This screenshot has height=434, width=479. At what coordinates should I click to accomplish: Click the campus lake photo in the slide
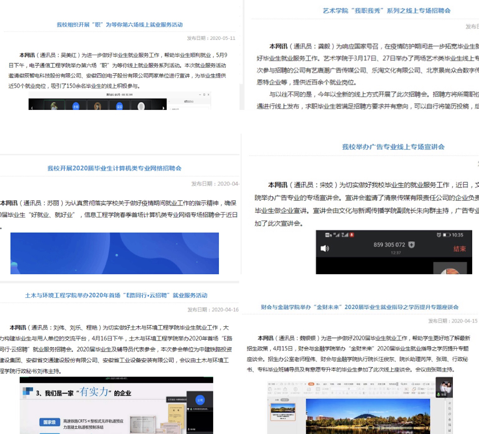368,416
